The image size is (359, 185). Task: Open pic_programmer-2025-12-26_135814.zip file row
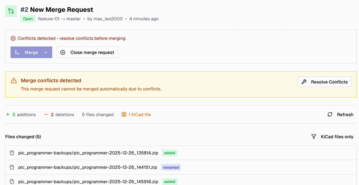[181, 153]
